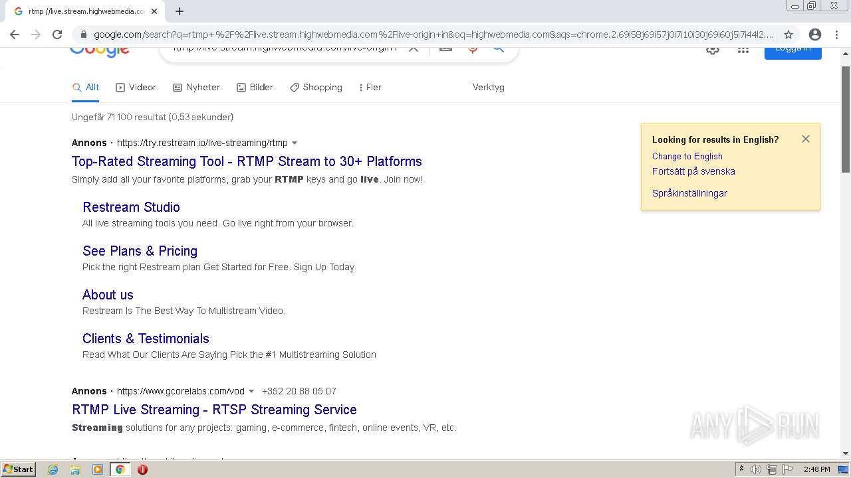Expand the Fler more-options menu
The image size is (851, 478).
point(370,88)
